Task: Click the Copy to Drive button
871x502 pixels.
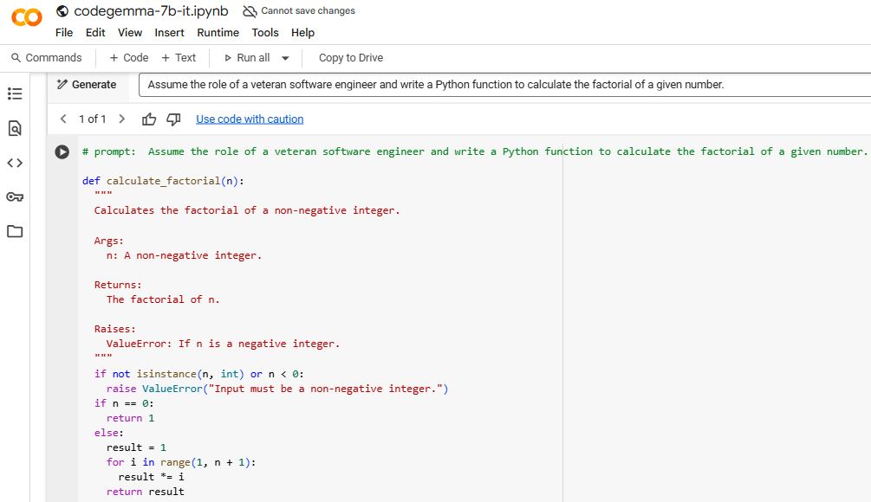Action: (x=350, y=57)
